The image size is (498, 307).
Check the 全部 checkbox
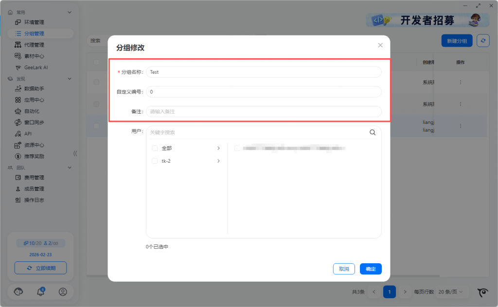(155, 148)
